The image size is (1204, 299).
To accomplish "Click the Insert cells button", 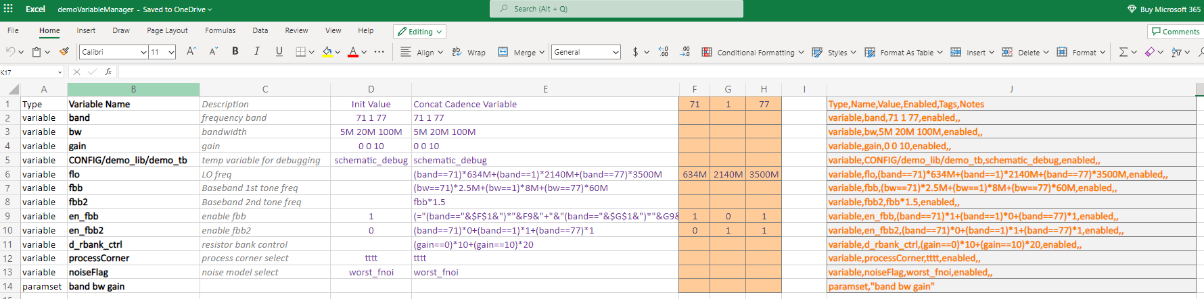I will tap(972, 52).
